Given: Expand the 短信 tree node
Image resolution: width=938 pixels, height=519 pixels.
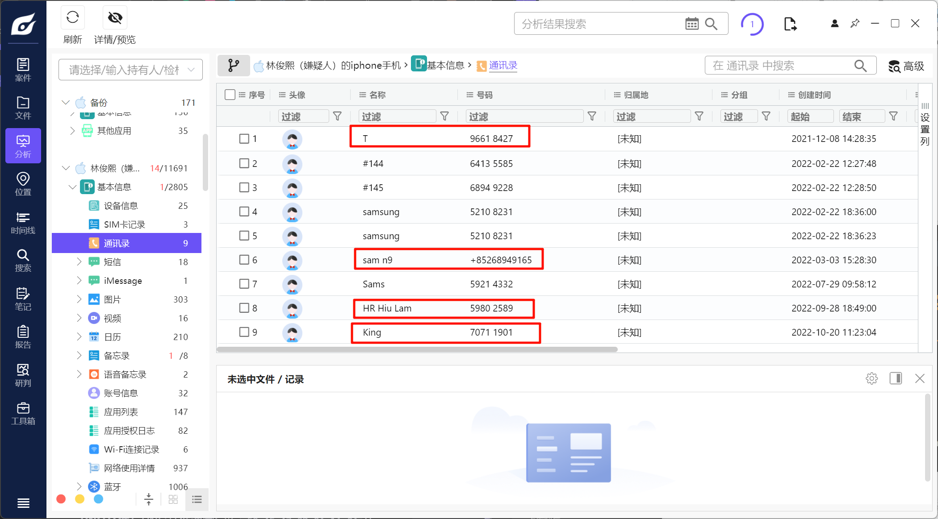Looking at the screenshot, I should click(79, 262).
